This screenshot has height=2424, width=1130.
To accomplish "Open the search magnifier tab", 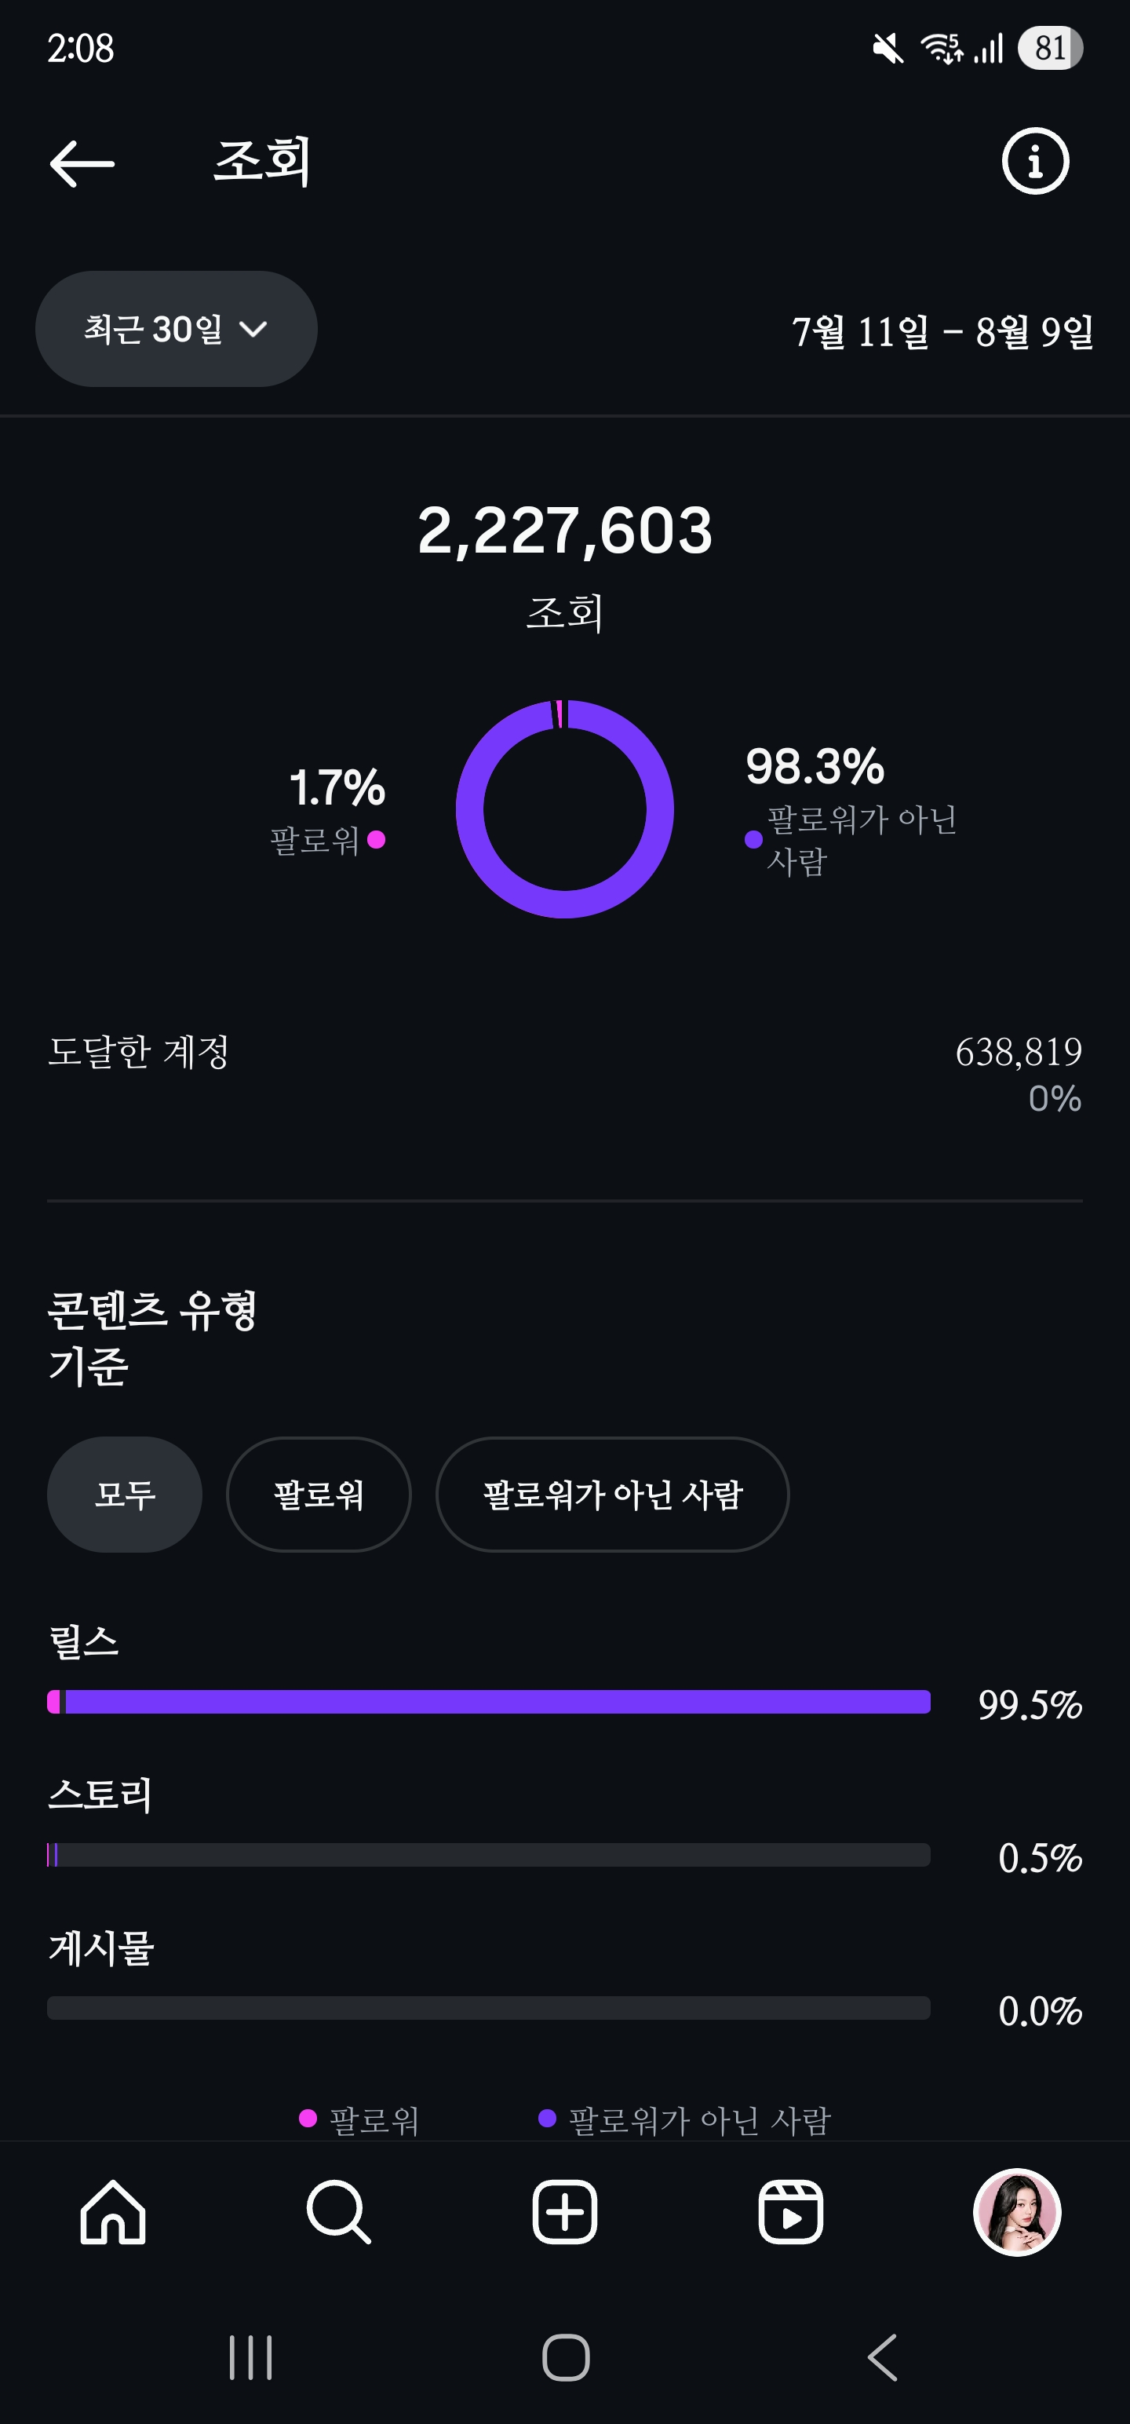I will (339, 2211).
